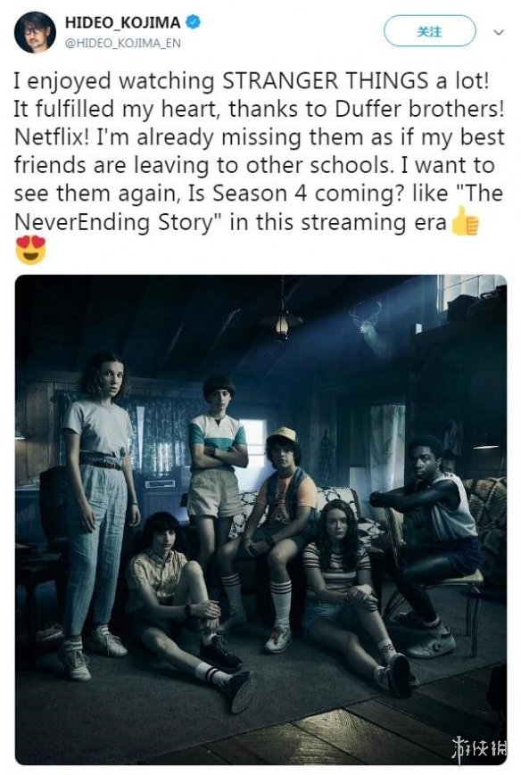Open the attached cast photo
This screenshot has width=521, height=775.
pyautogui.click(x=260, y=520)
